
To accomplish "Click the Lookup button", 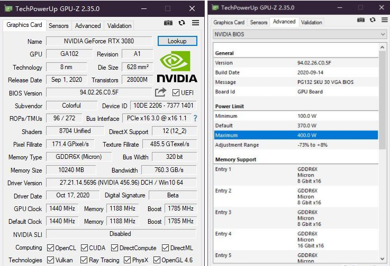I will 177,41.
